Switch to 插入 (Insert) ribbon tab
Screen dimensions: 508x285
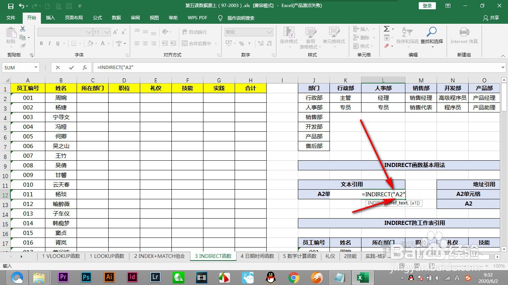tap(50, 18)
